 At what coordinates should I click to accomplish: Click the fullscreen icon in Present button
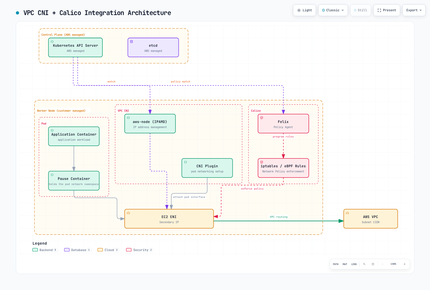(x=379, y=10)
